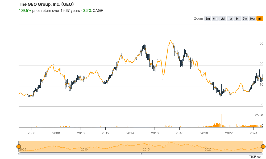
Task: Click the navigator horizontal scrollbar grip
Action: pos(141,154)
